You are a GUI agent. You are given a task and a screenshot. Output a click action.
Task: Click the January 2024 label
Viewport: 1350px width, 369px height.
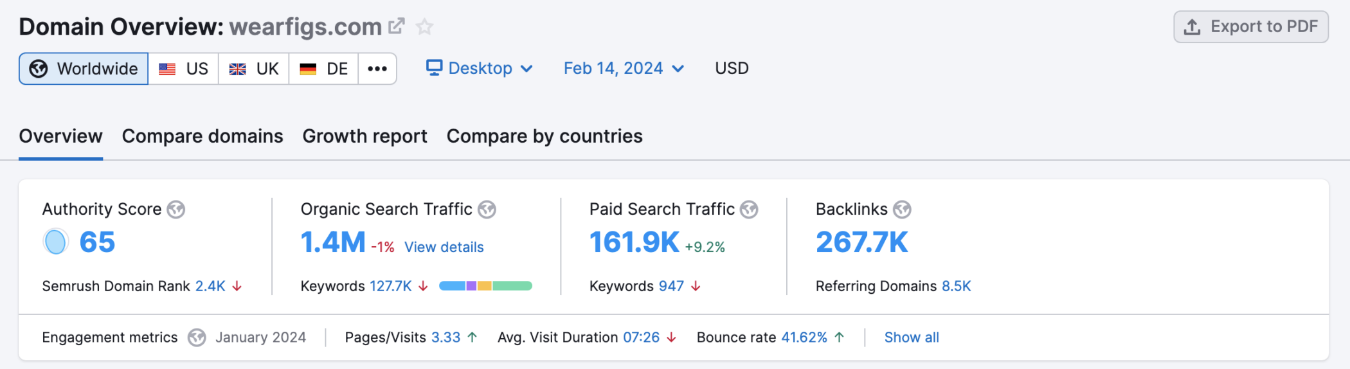tap(260, 337)
